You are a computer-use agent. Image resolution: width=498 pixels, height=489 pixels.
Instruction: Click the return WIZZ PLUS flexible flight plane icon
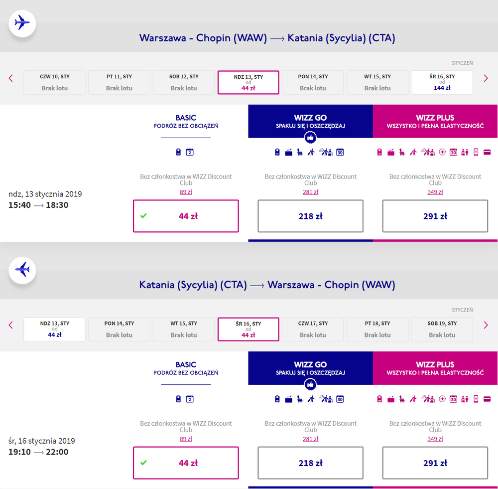pyautogui.click(x=442, y=399)
